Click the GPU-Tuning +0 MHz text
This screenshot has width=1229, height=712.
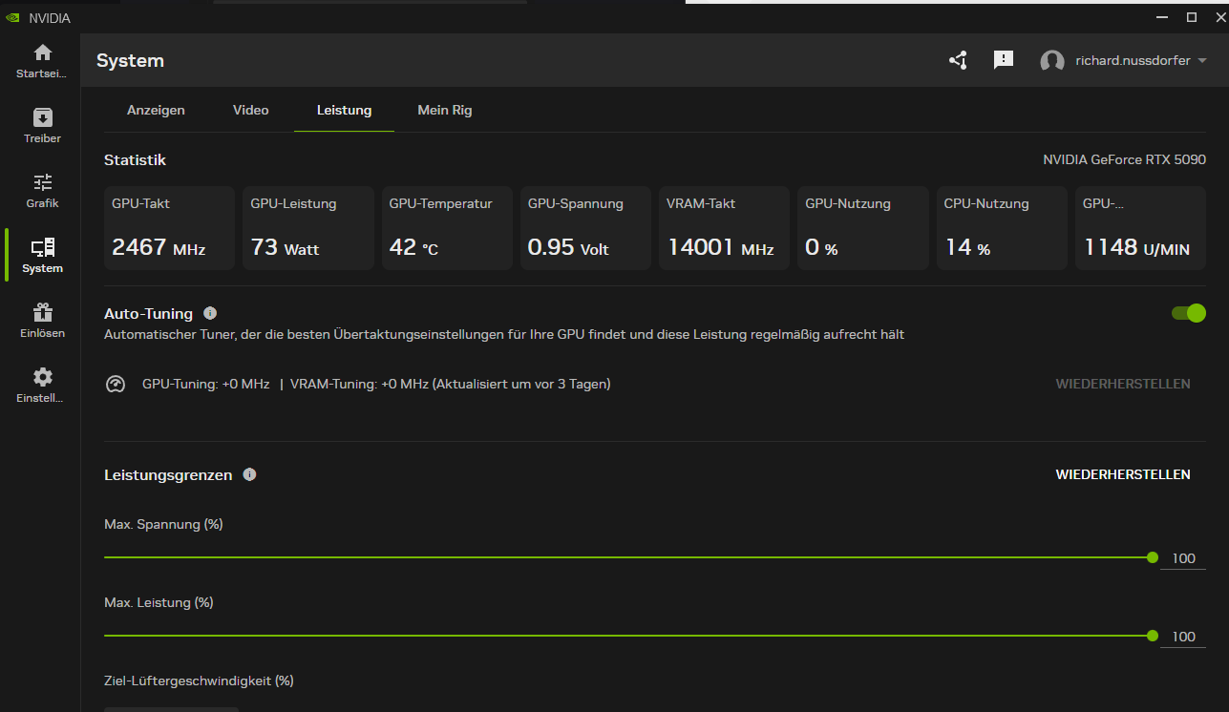point(206,384)
